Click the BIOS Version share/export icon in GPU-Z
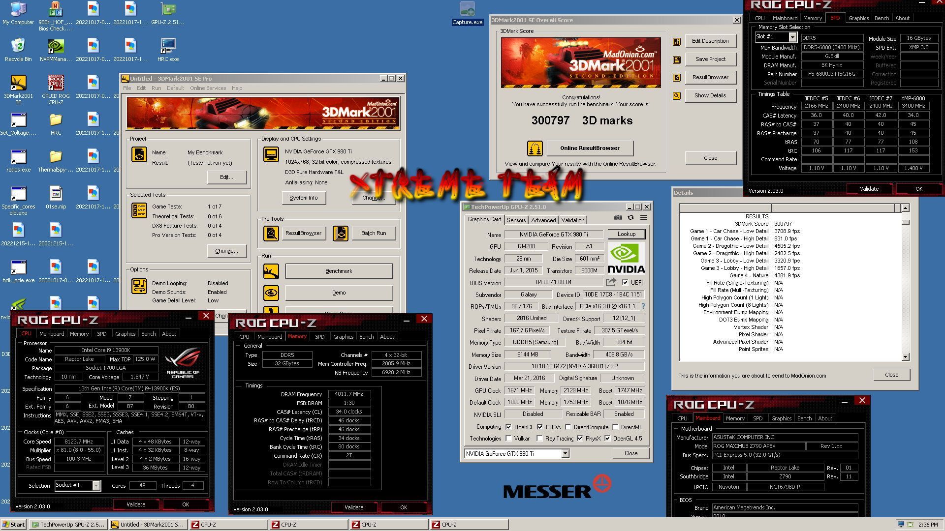This screenshot has height=531, width=945. [611, 282]
